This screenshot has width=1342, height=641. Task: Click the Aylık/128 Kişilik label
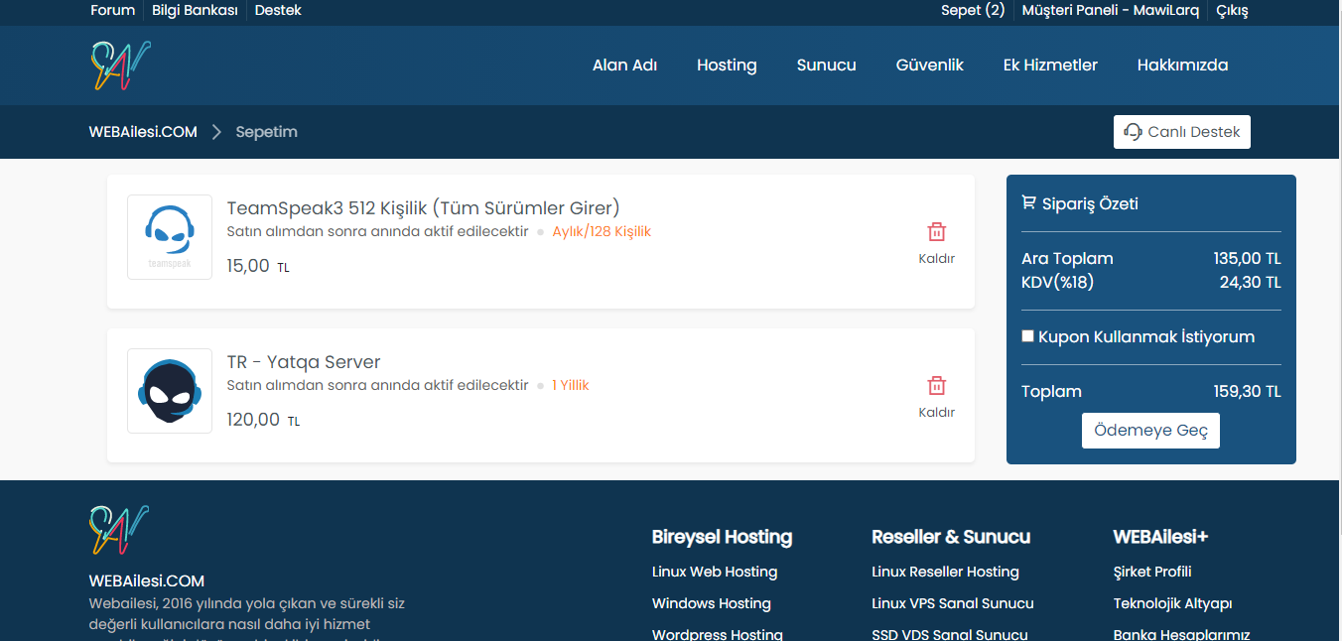tap(602, 231)
